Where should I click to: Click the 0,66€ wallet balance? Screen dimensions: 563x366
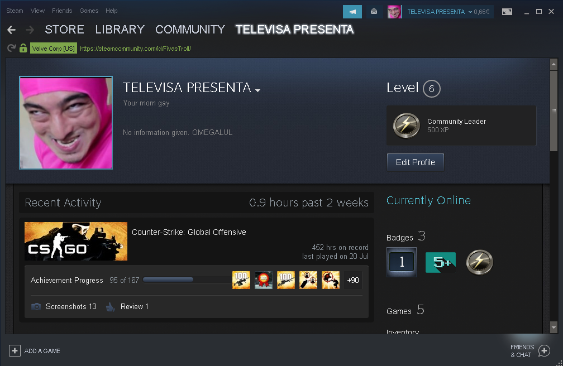coord(481,12)
